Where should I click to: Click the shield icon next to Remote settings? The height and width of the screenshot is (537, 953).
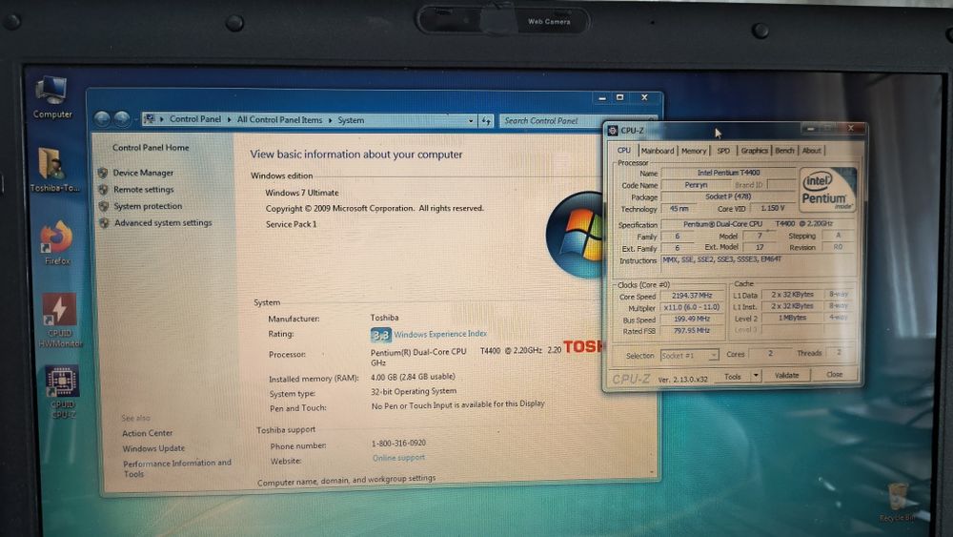(103, 189)
